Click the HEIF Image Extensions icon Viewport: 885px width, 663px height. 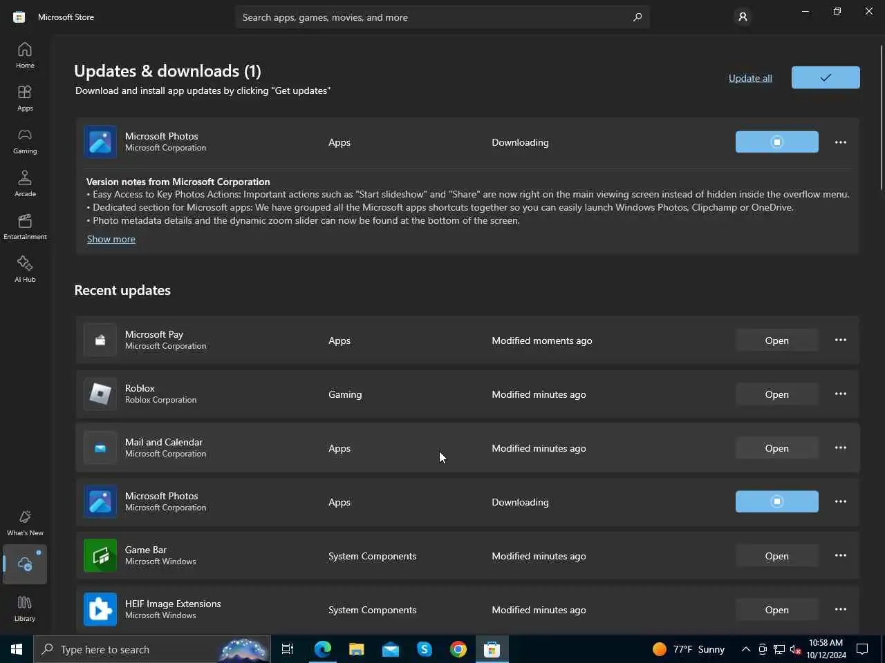click(x=100, y=610)
